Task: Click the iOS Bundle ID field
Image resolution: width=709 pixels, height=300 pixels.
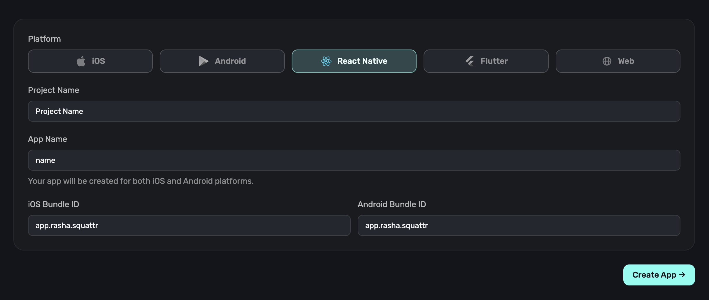Action: [189, 225]
